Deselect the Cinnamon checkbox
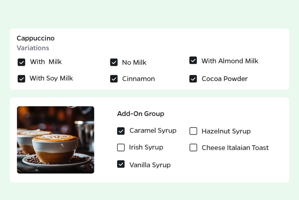This screenshot has height=200, width=299. (114, 78)
